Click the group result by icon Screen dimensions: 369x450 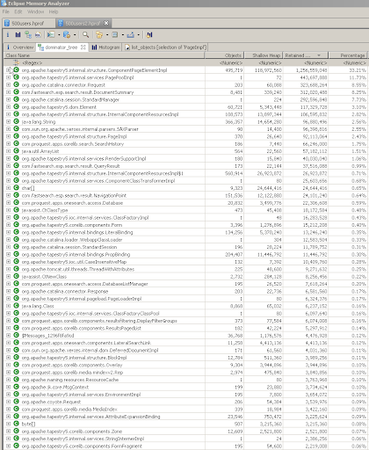(99, 35)
